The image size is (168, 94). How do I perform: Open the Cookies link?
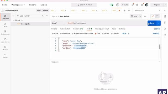pos(157,29)
